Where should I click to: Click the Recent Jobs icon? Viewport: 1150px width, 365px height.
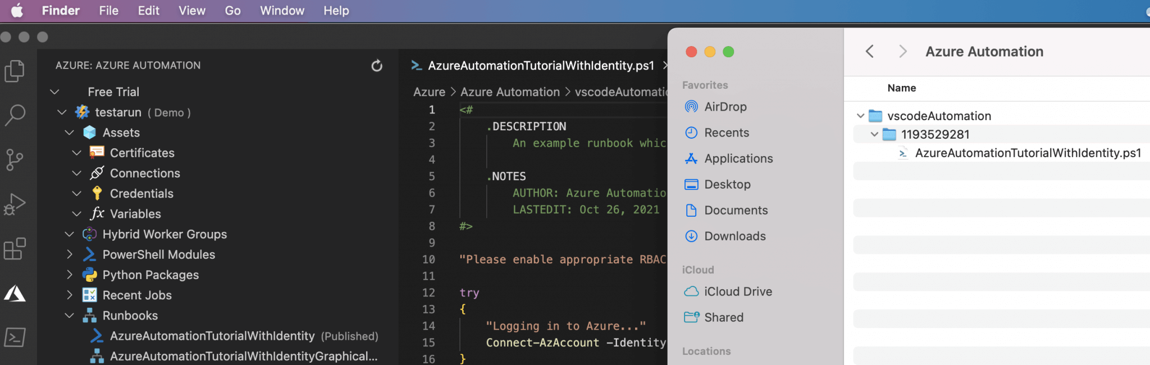[x=90, y=295]
